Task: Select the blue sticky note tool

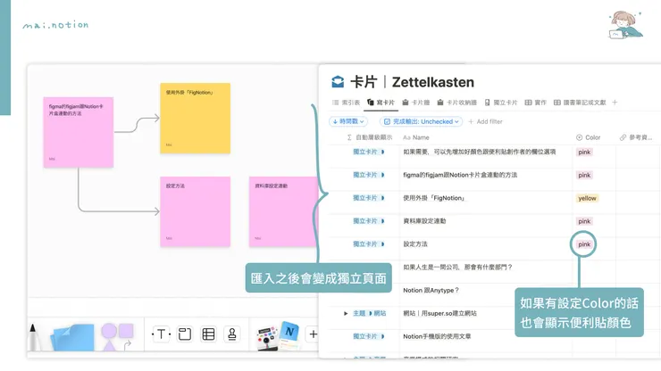Action: coord(72,337)
